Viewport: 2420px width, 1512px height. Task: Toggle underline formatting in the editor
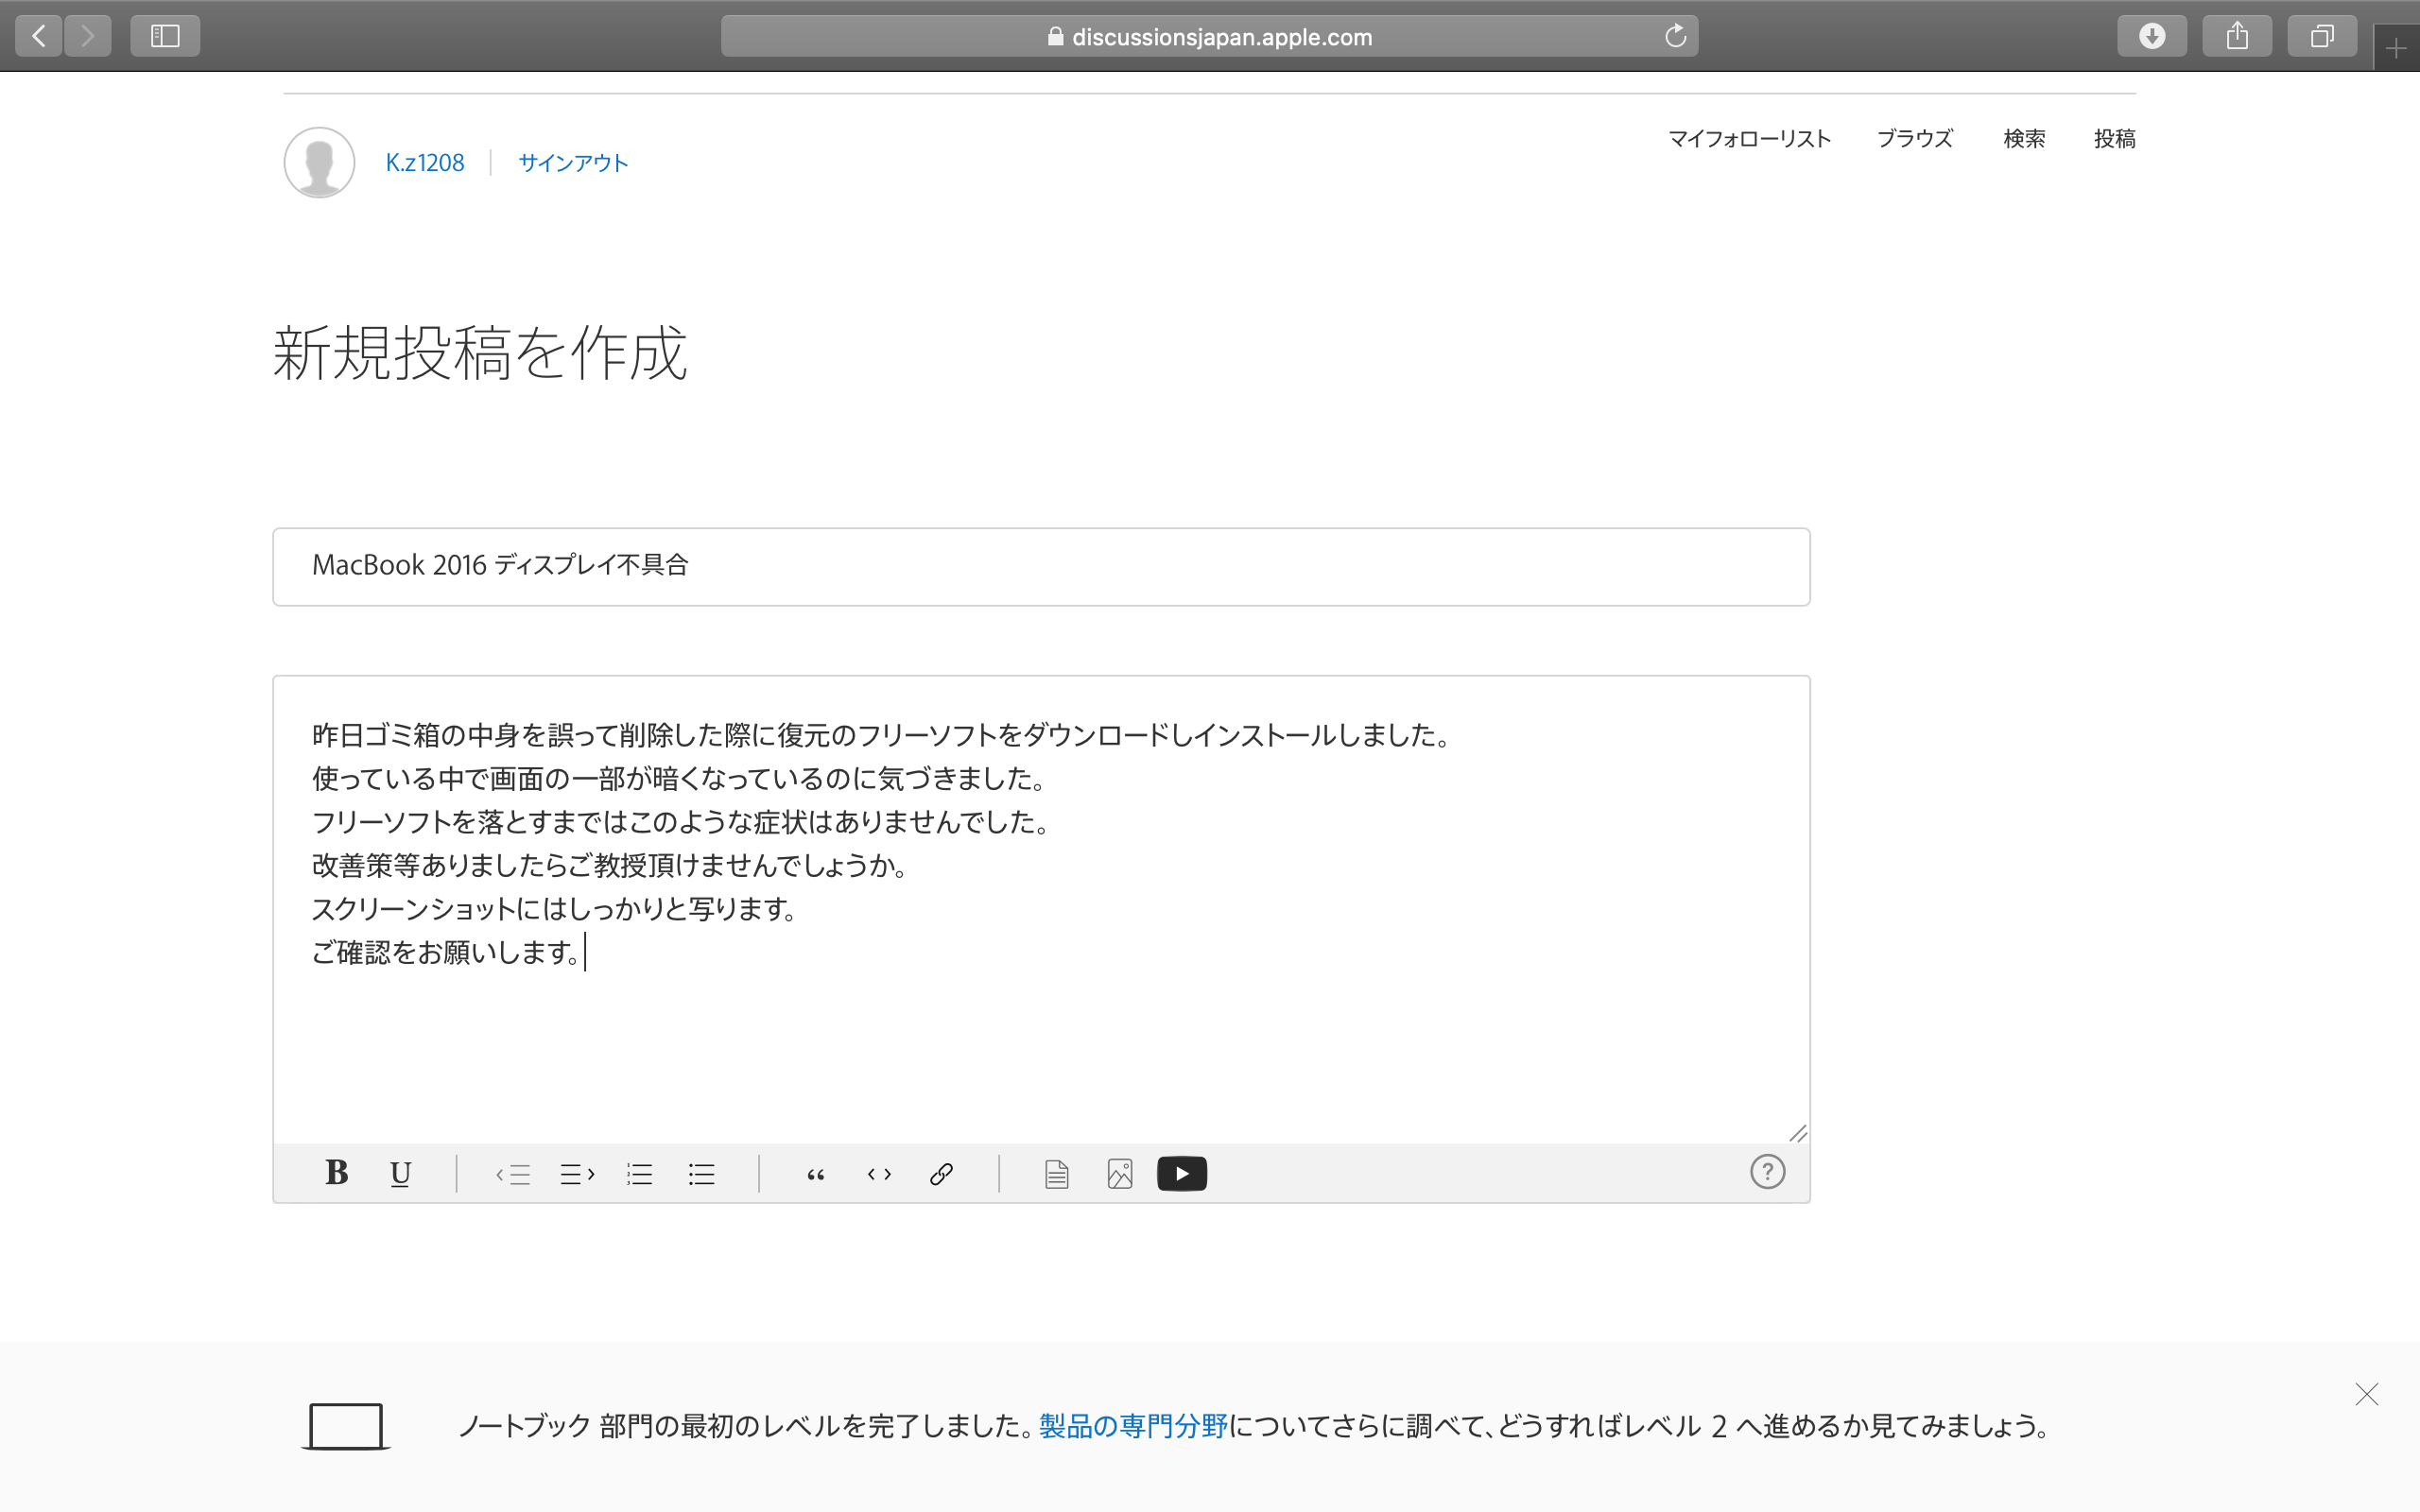pos(400,1173)
